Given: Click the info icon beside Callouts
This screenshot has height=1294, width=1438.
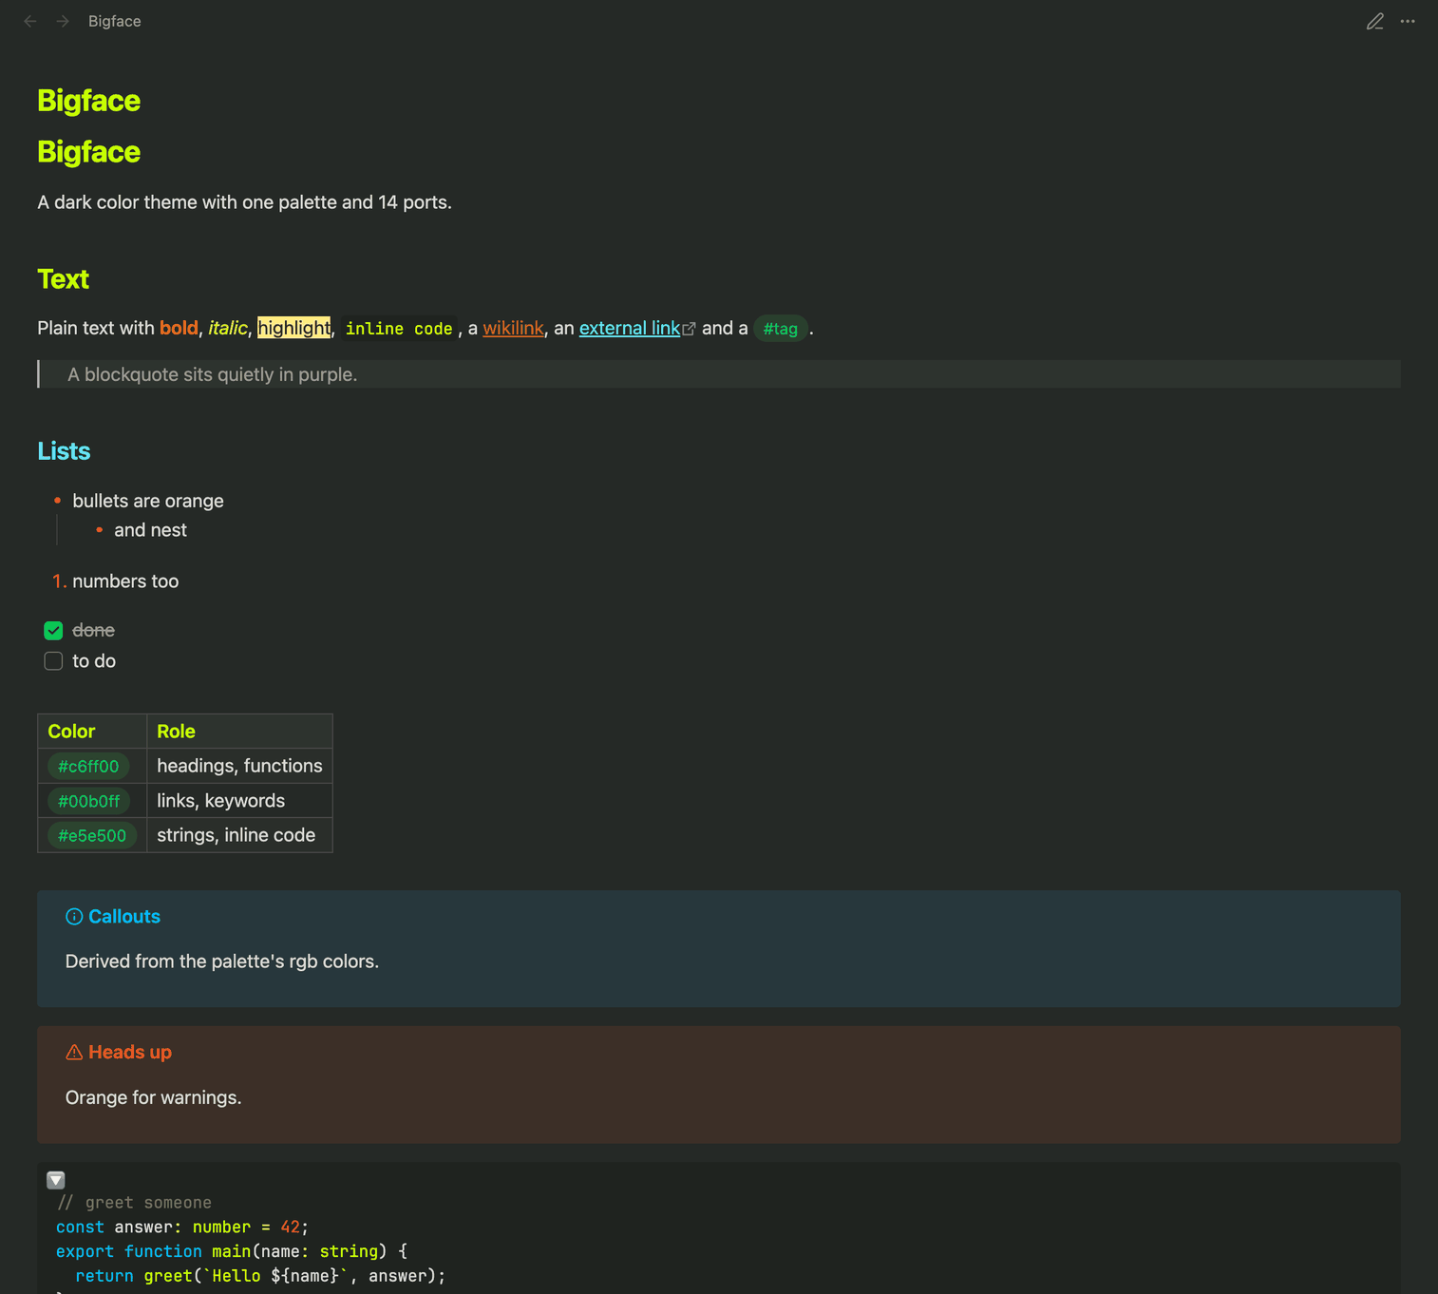Looking at the screenshot, I should 74,917.
